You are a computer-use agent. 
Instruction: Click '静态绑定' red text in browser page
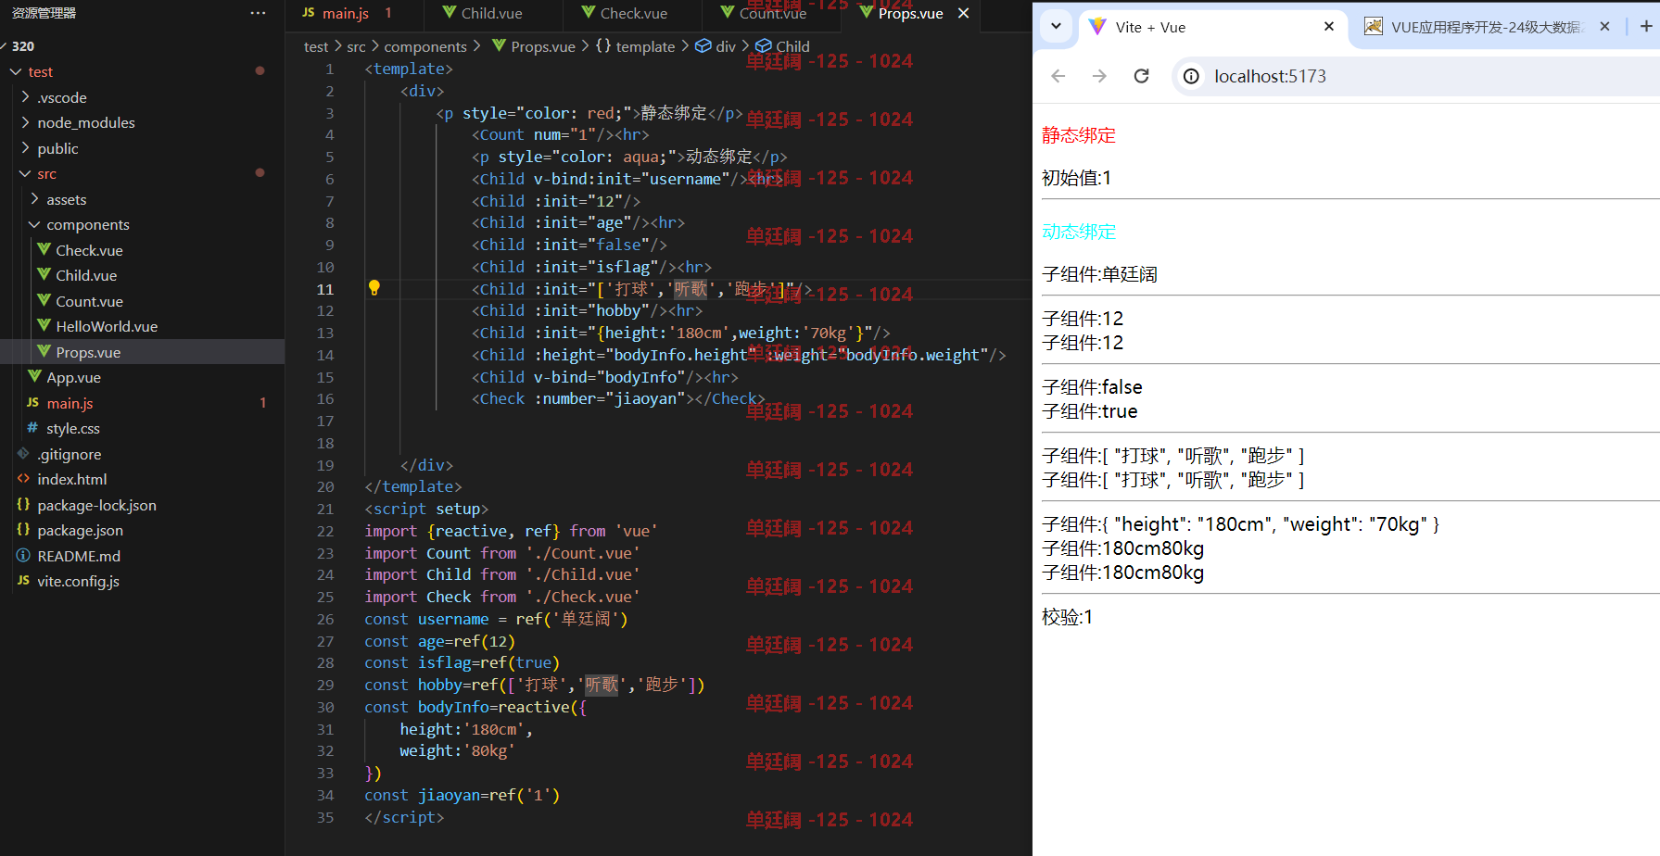pyautogui.click(x=1079, y=135)
